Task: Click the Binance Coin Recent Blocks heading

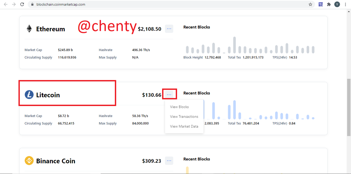Action: pos(197,159)
